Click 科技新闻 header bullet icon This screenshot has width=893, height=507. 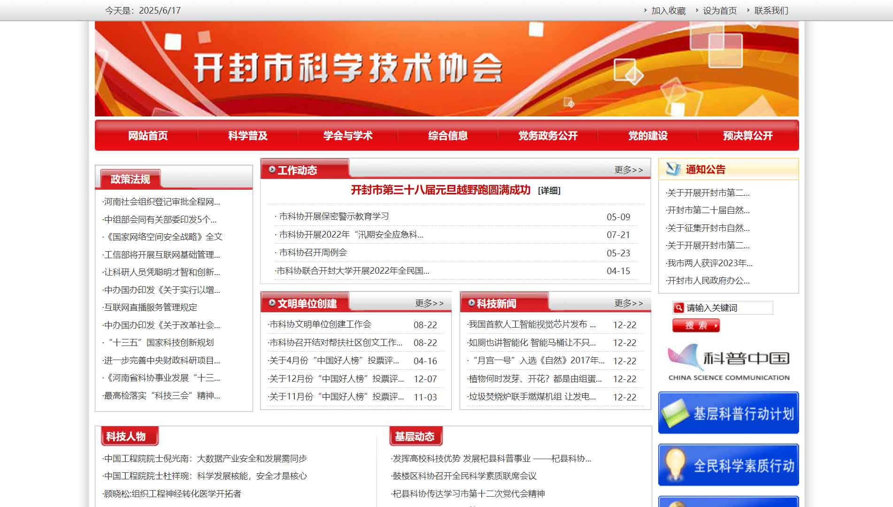[471, 303]
